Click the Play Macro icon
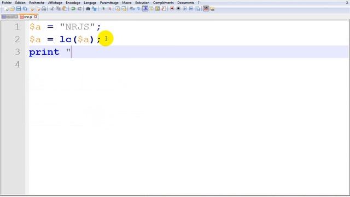The height and width of the screenshot is (197, 350). coord(185,9)
